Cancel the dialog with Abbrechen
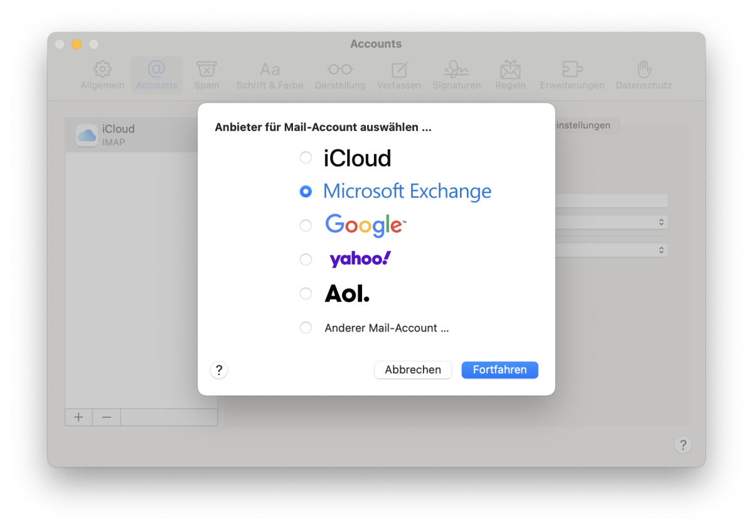Screen dimensions: 753x530 [413, 370]
